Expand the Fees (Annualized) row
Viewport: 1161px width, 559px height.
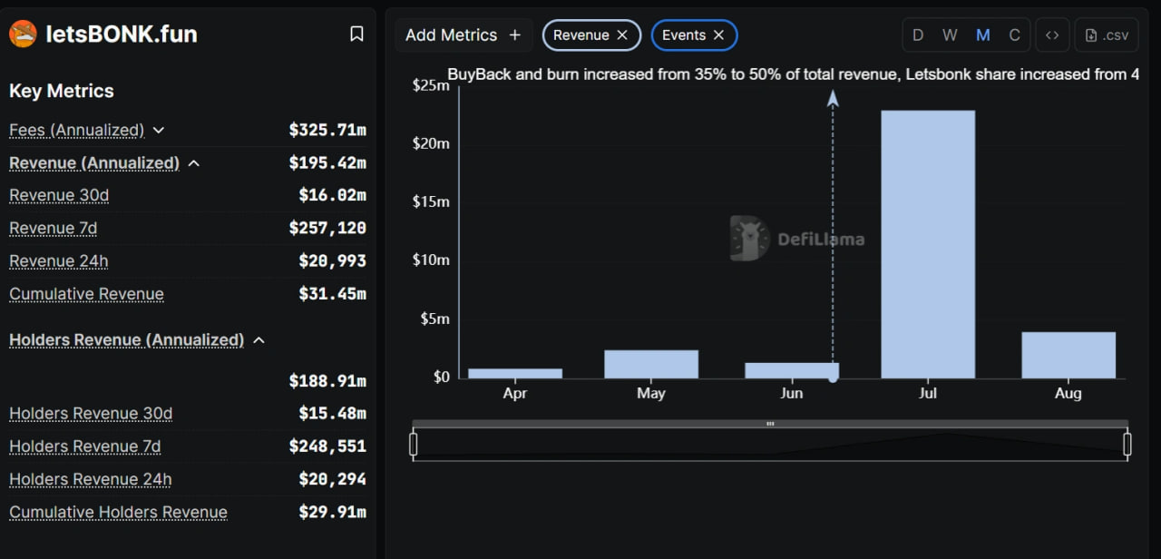coord(159,131)
